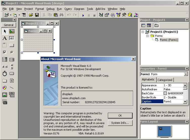
Task: Select the CommandButton control tool
Action: pos(12,45)
